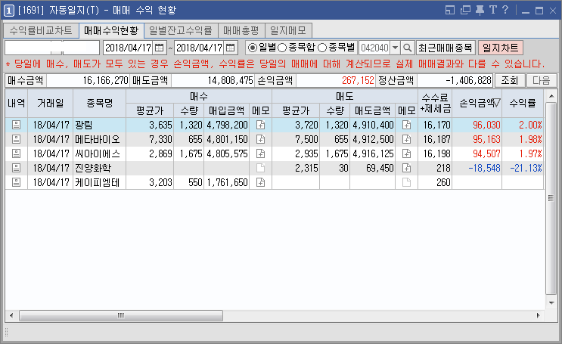Open help question mark icon
562x344 pixels.
[505, 10]
